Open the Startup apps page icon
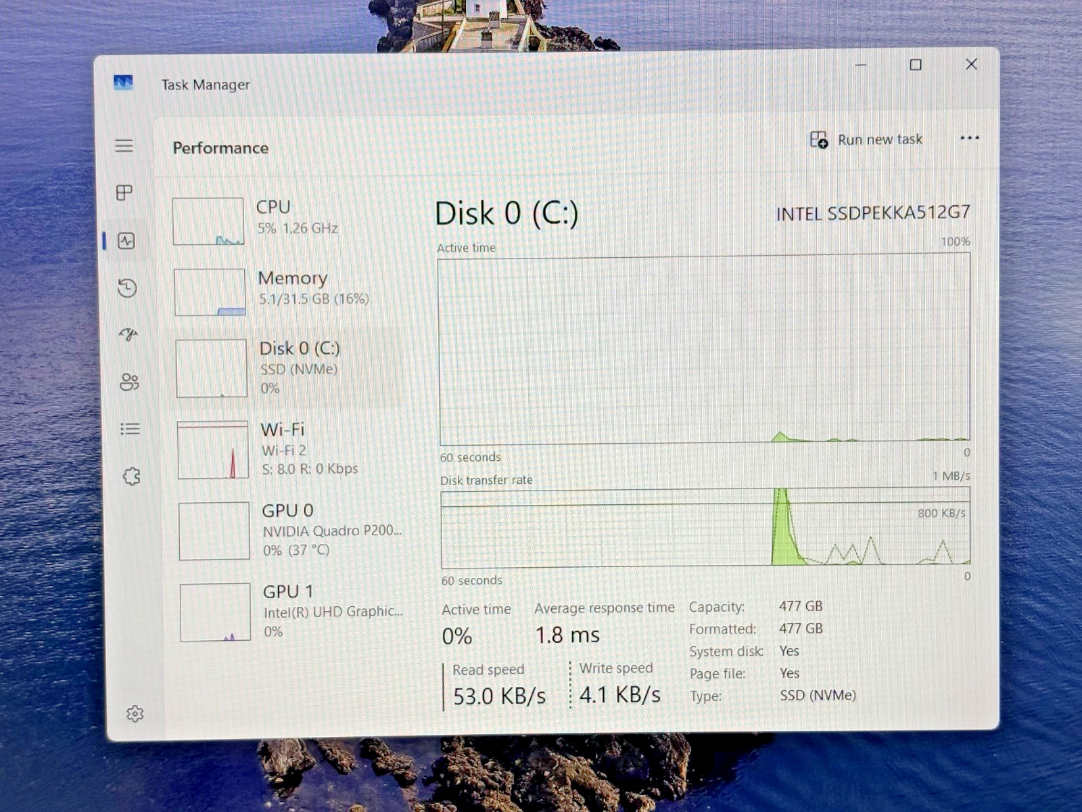The width and height of the screenshot is (1082, 812). point(128,334)
